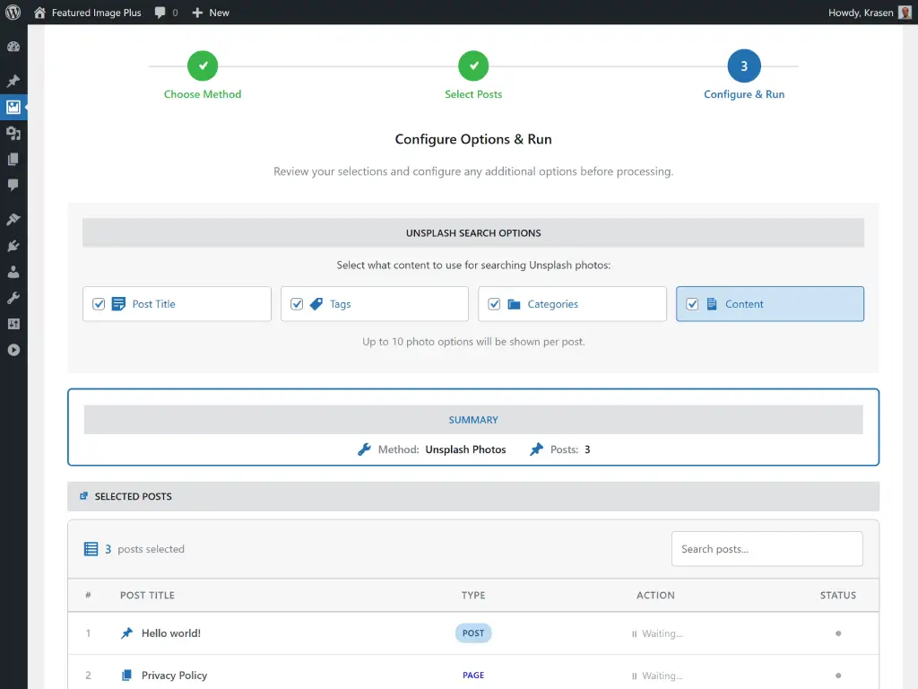Collapse the admin menu via bottom sidebar arrow

(x=13, y=350)
